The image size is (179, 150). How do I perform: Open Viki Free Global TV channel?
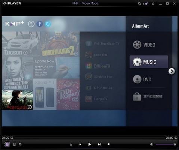pos(102,44)
